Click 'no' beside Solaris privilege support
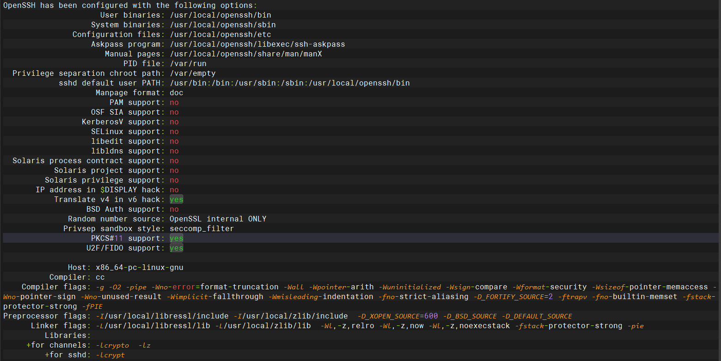 pyautogui.click(x=174, y=180)
